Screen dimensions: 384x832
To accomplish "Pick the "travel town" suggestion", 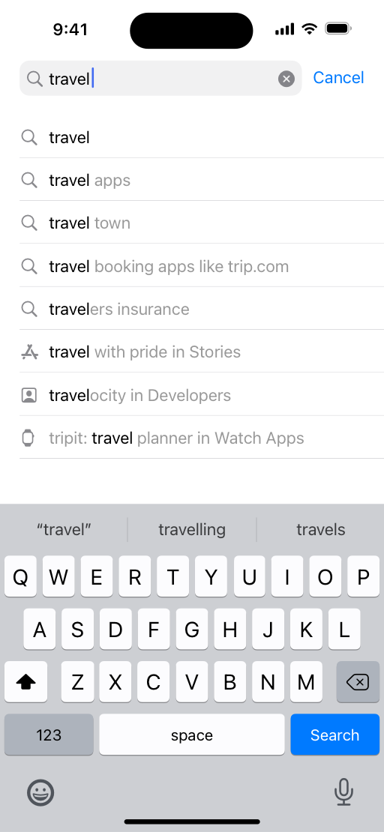I will click(202, 223).
